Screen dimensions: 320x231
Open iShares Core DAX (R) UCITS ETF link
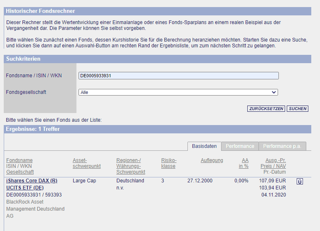pyautogui.click(x=32, y=184)
